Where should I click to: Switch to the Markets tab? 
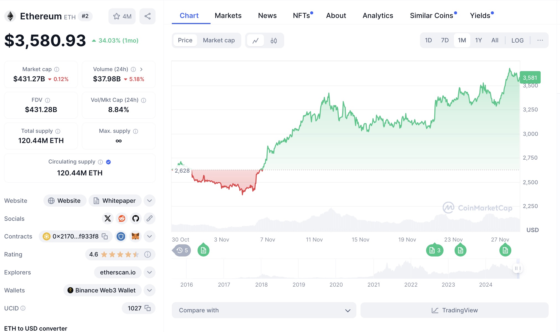tap(228, 15)
